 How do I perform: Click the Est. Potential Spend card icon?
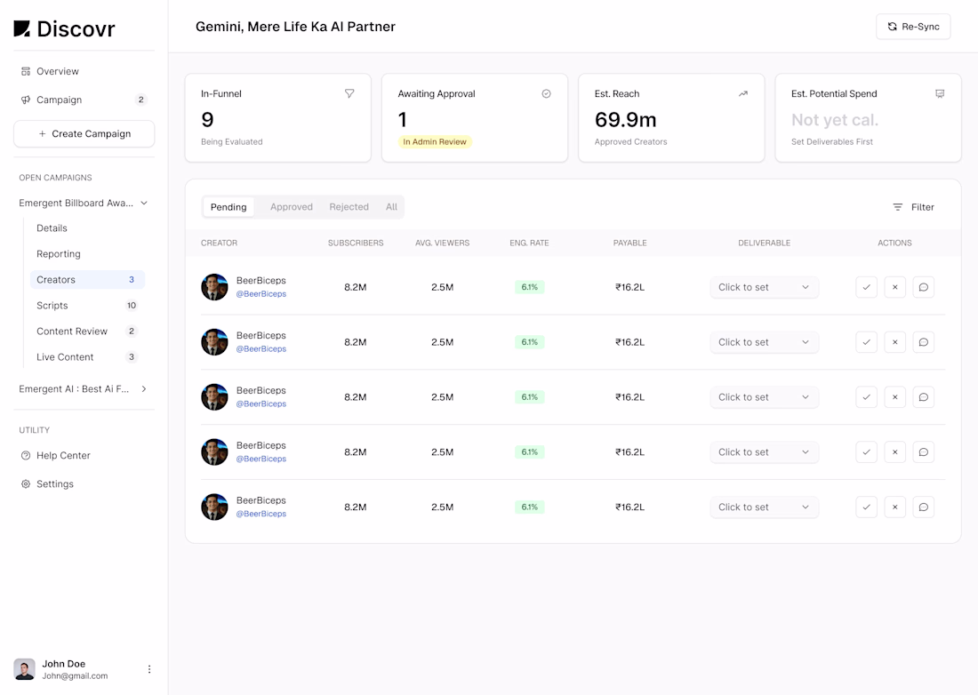click(x=940, y=93)
